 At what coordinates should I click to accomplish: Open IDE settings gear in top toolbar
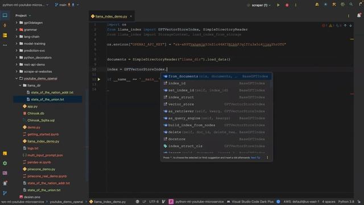coord(342,5)
